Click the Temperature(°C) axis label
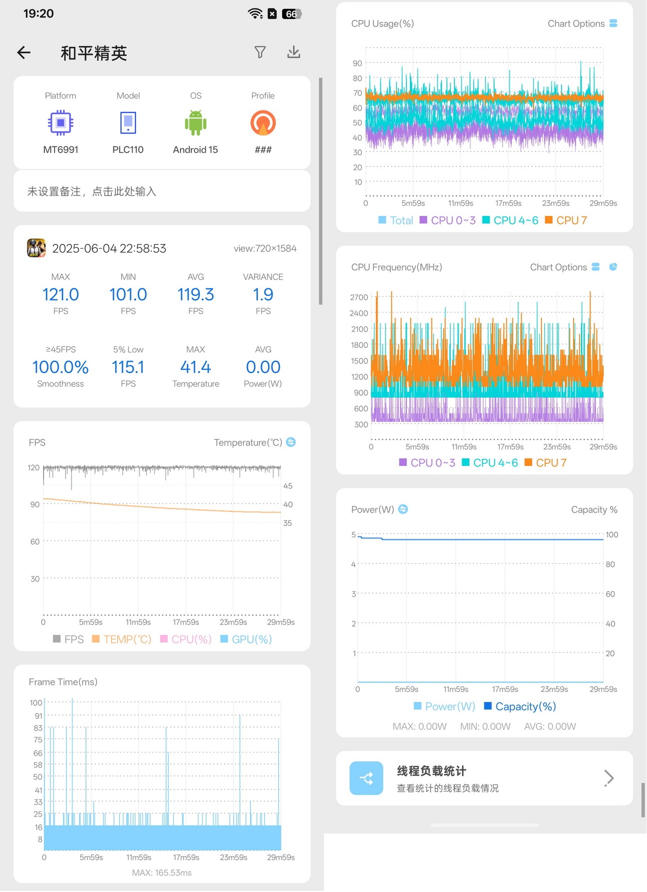Screen dimensions: 647x892 [248, 442]
